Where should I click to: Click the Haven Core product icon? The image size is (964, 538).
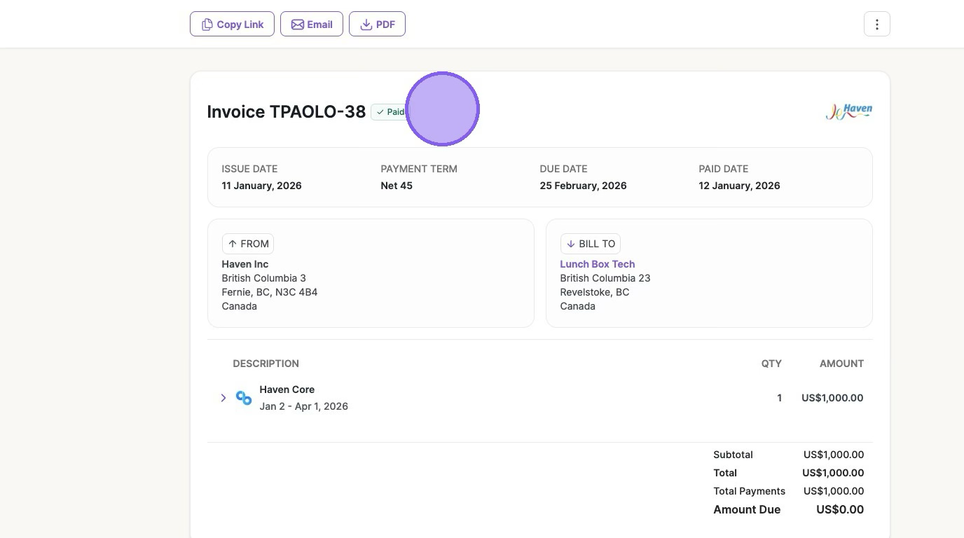click(x=244, y=398)
